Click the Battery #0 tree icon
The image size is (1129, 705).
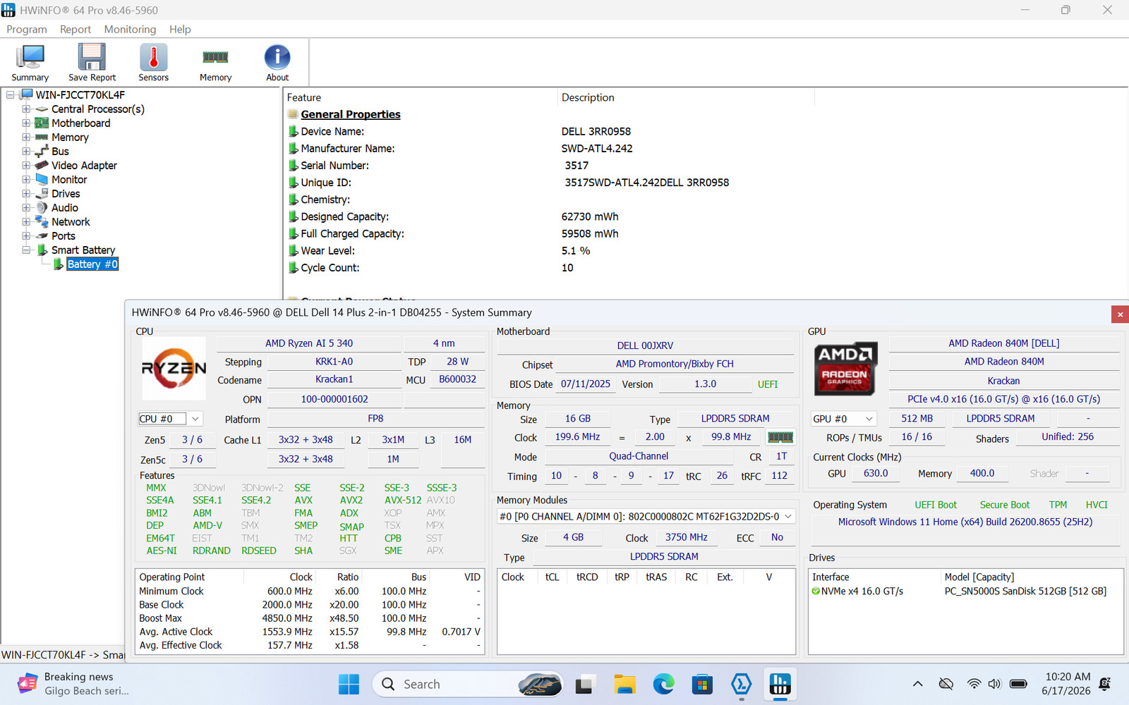tap(59, 264)
